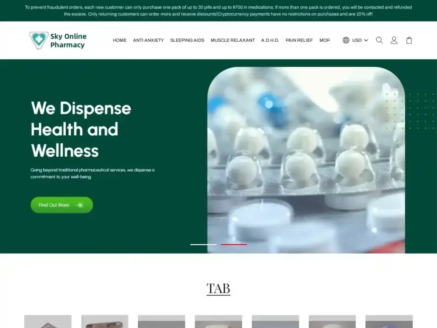
Task: Go to the HOME menu item
Action: [x=119, y=40]
